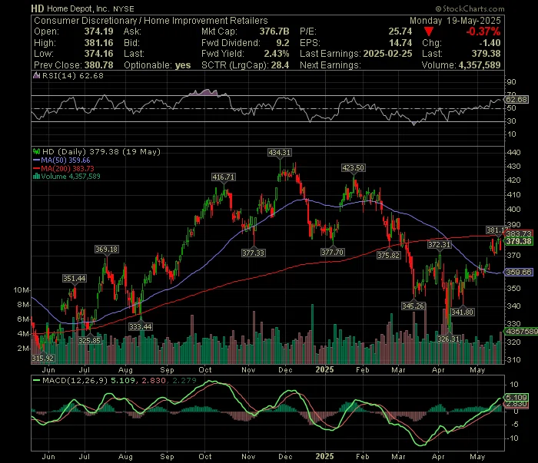This screenshot has width=538, height=463.
Task: Click the SCTR (LrgCap) value 28.4
Action: [x=280, y=64]
